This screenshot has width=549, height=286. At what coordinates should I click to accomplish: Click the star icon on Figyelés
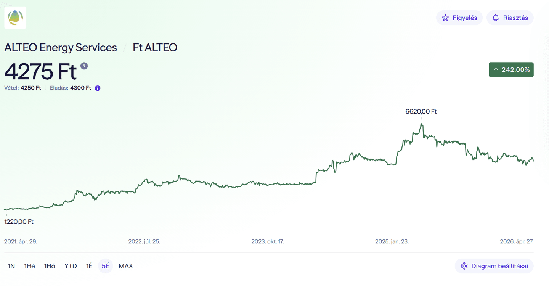(445, 18)
